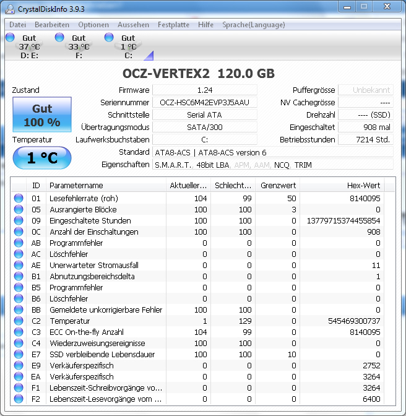Click the NCQ text in Eigenschaften
The image size is (406, 416).
point(282,165)
